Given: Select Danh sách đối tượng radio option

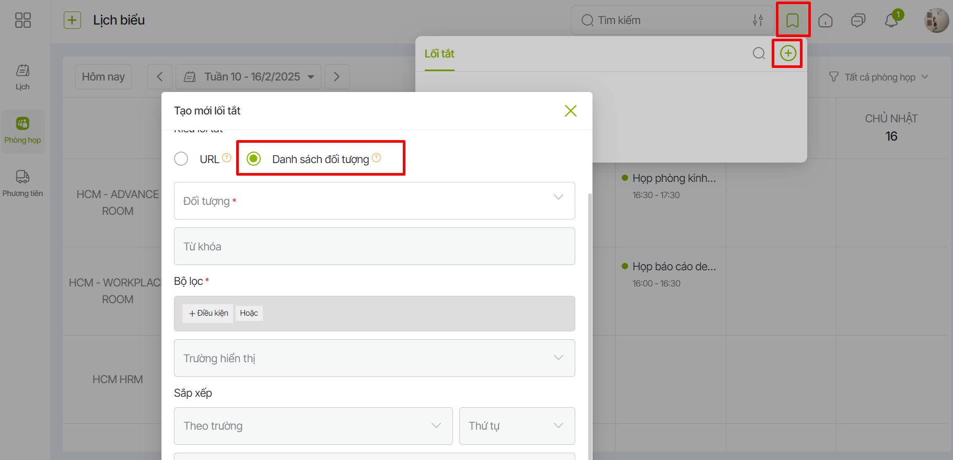Looking at the screenshot, I should tap(254, 158).
